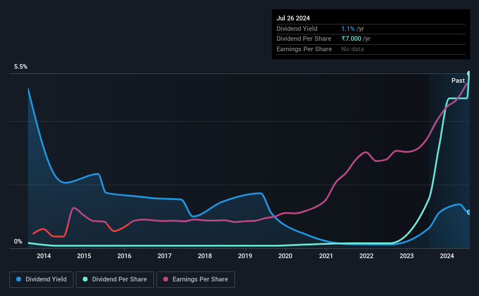Select the 2014 label on the x-axis

44,256
